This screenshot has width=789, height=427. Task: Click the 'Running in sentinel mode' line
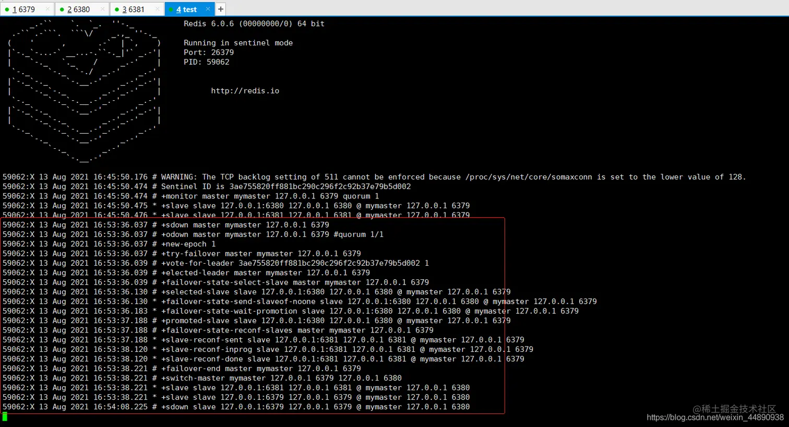tap(238, 43)
